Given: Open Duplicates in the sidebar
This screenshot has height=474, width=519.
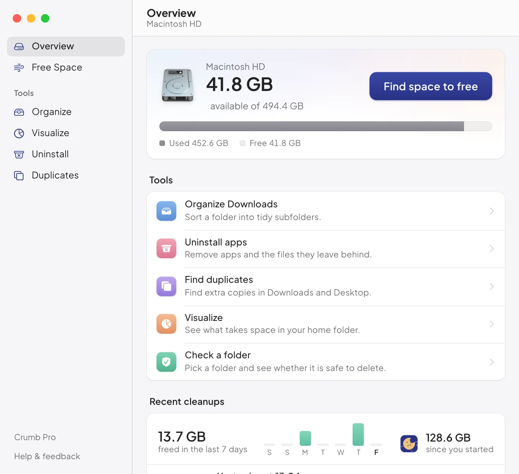Looking at the screenshot, I should 66,176.
